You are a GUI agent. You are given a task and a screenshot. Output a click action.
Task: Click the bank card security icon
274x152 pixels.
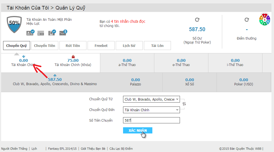pos(41,33)
